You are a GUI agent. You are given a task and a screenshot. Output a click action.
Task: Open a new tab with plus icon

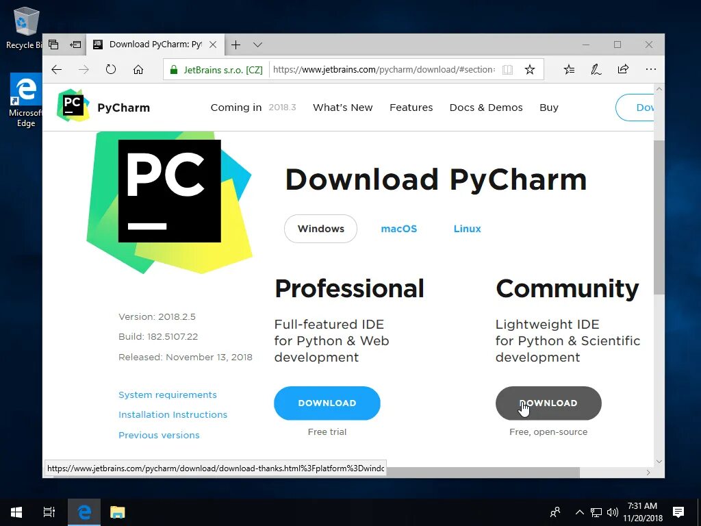pos(235,45)
